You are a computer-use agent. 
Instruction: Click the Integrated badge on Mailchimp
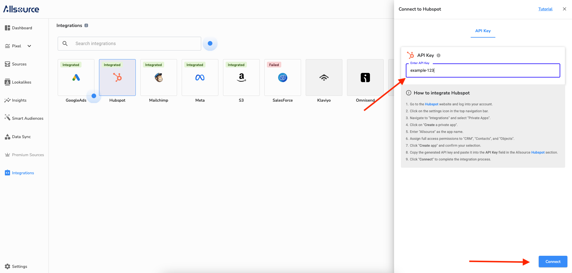[x=153, y=65]
